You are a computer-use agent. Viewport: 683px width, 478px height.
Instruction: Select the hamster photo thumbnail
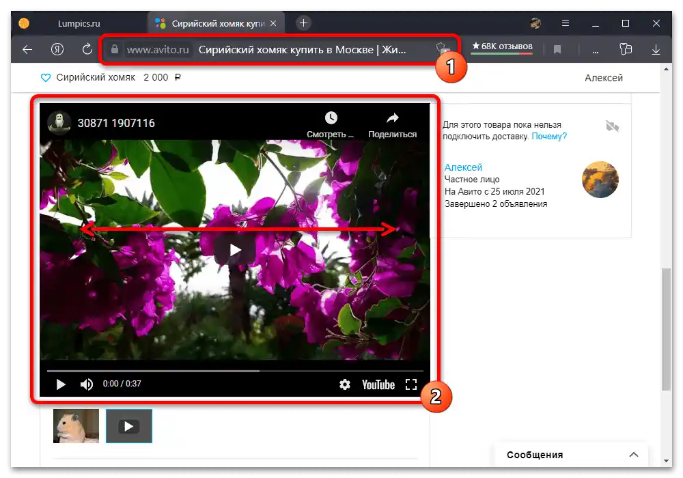click(76, 425)
